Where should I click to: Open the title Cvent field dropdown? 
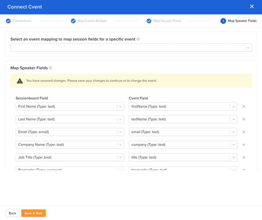(x=183, y=157)
